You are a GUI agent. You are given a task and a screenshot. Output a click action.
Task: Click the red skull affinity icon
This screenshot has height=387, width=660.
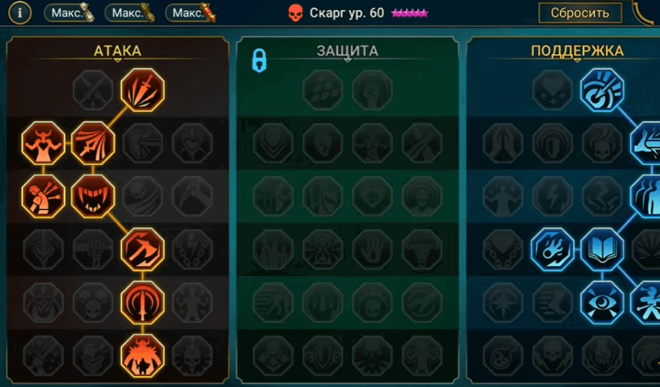[296, 13]
